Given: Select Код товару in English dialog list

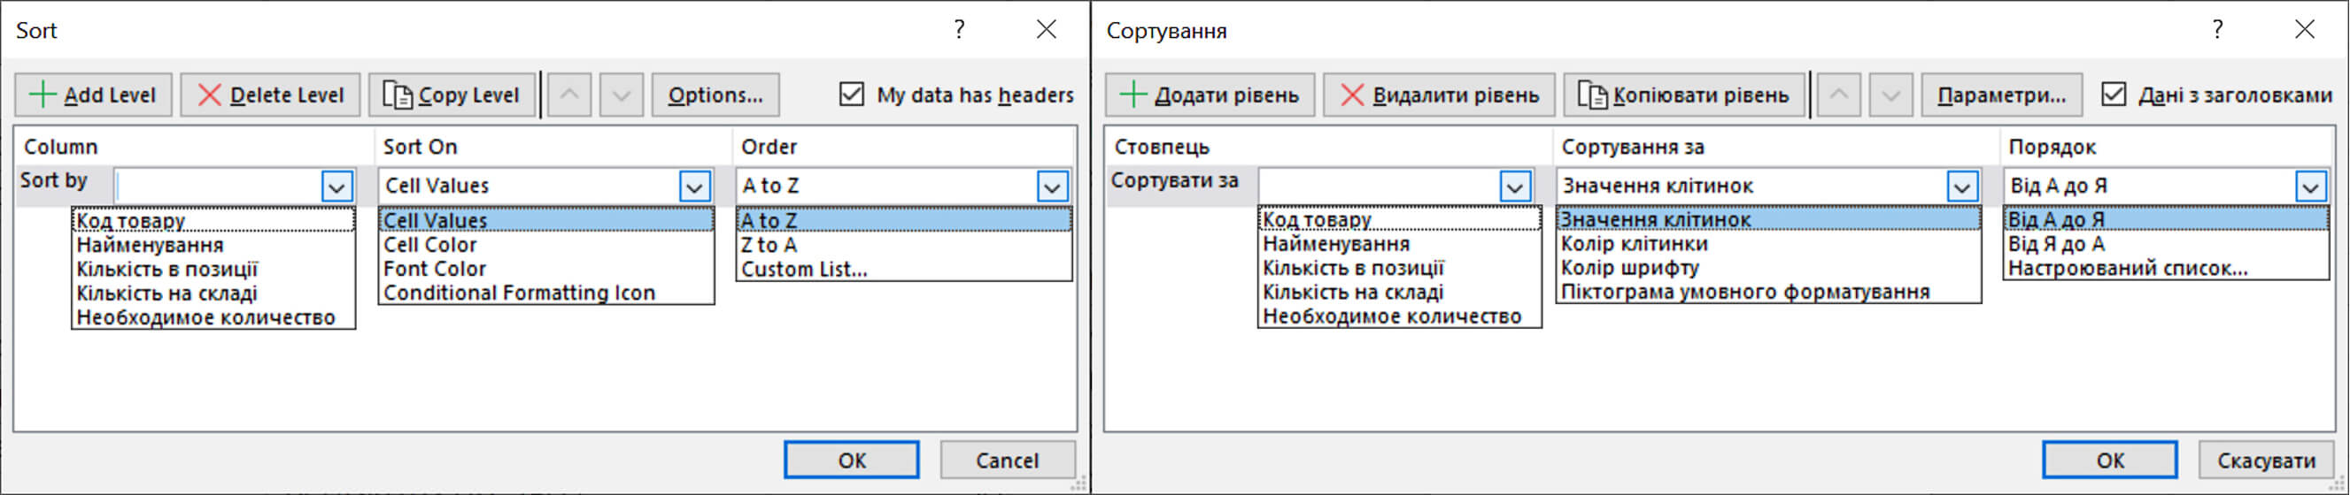Looking at the screenshot, I should pos(213,220).
